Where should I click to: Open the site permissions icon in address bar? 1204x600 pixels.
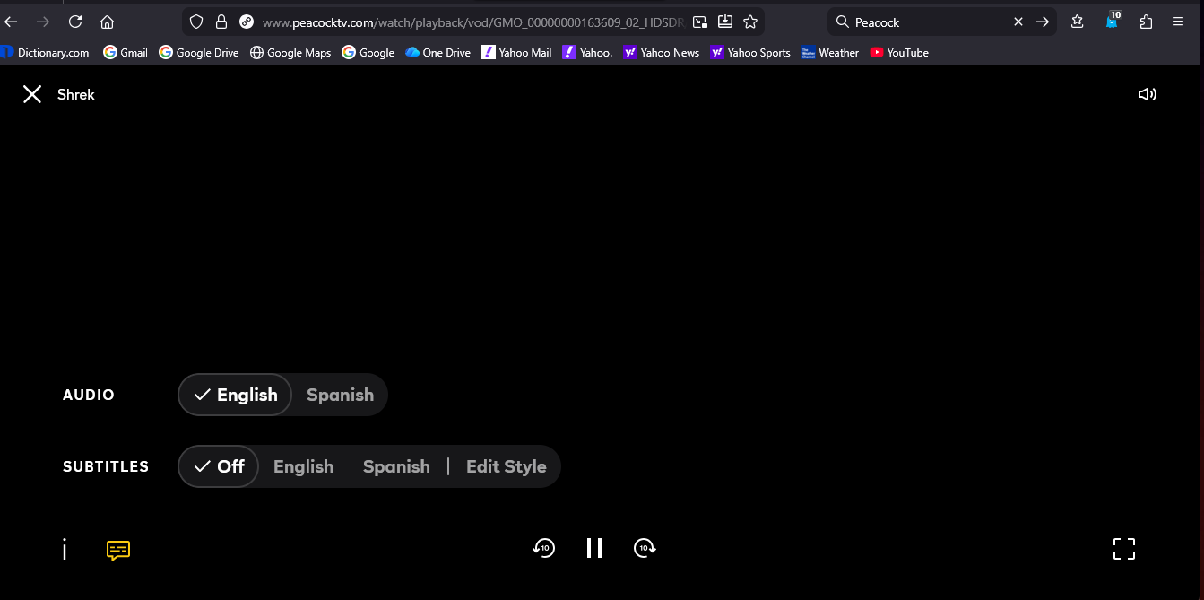[x=247, y=22]
